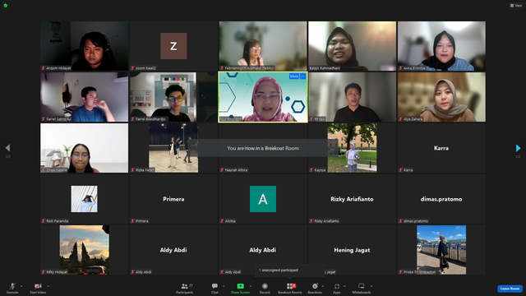Unmute the microphone in the toolbar
Image resolution: width=526 pixels, height=296 pixels.
(x=12, y=288)
